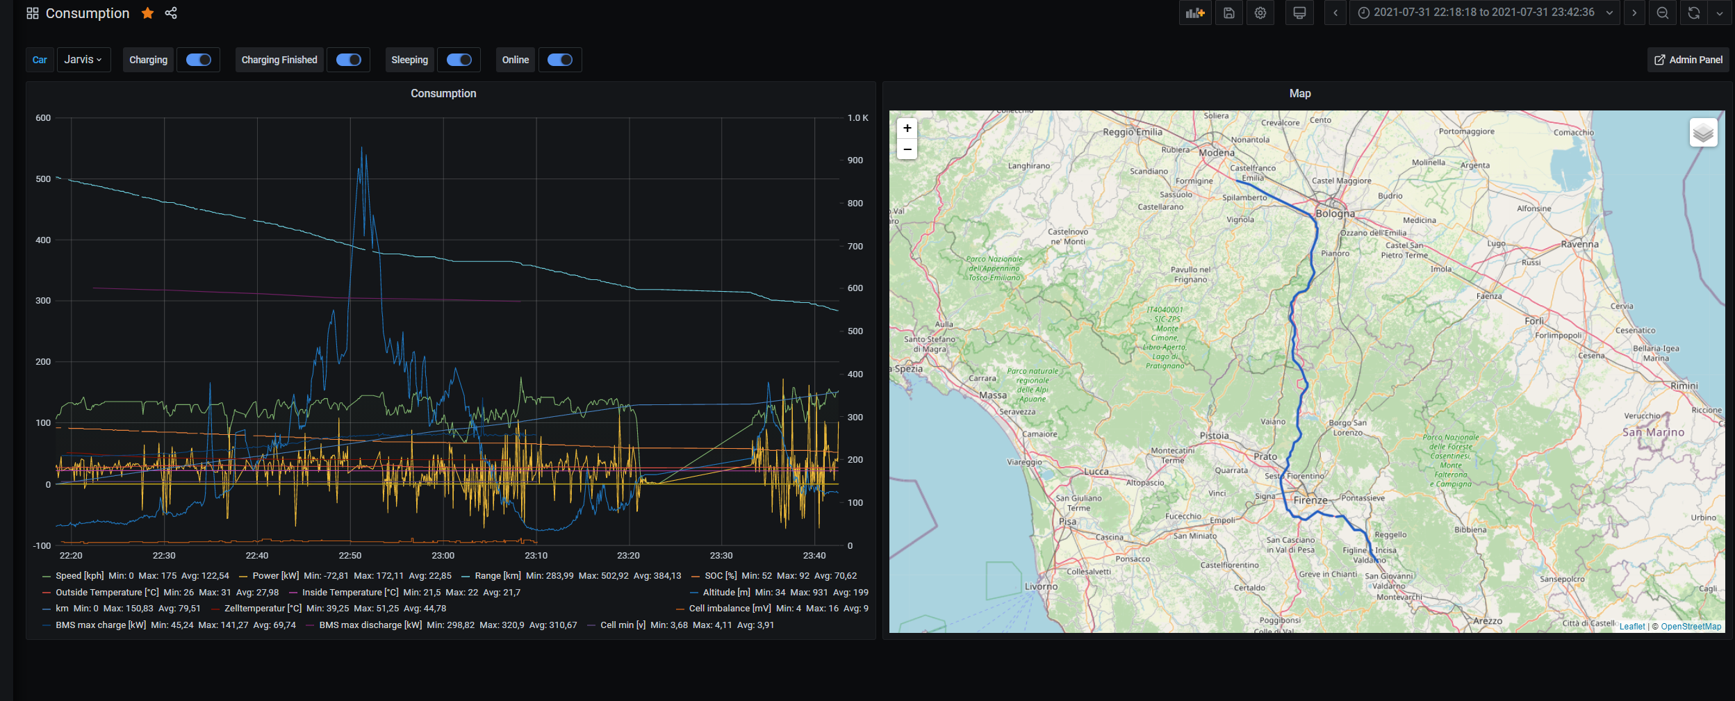This screenshot has width=1735, height=701.
Task: Click the share dashboard icon
Action: pyautogui.click(x=171, y=13)
